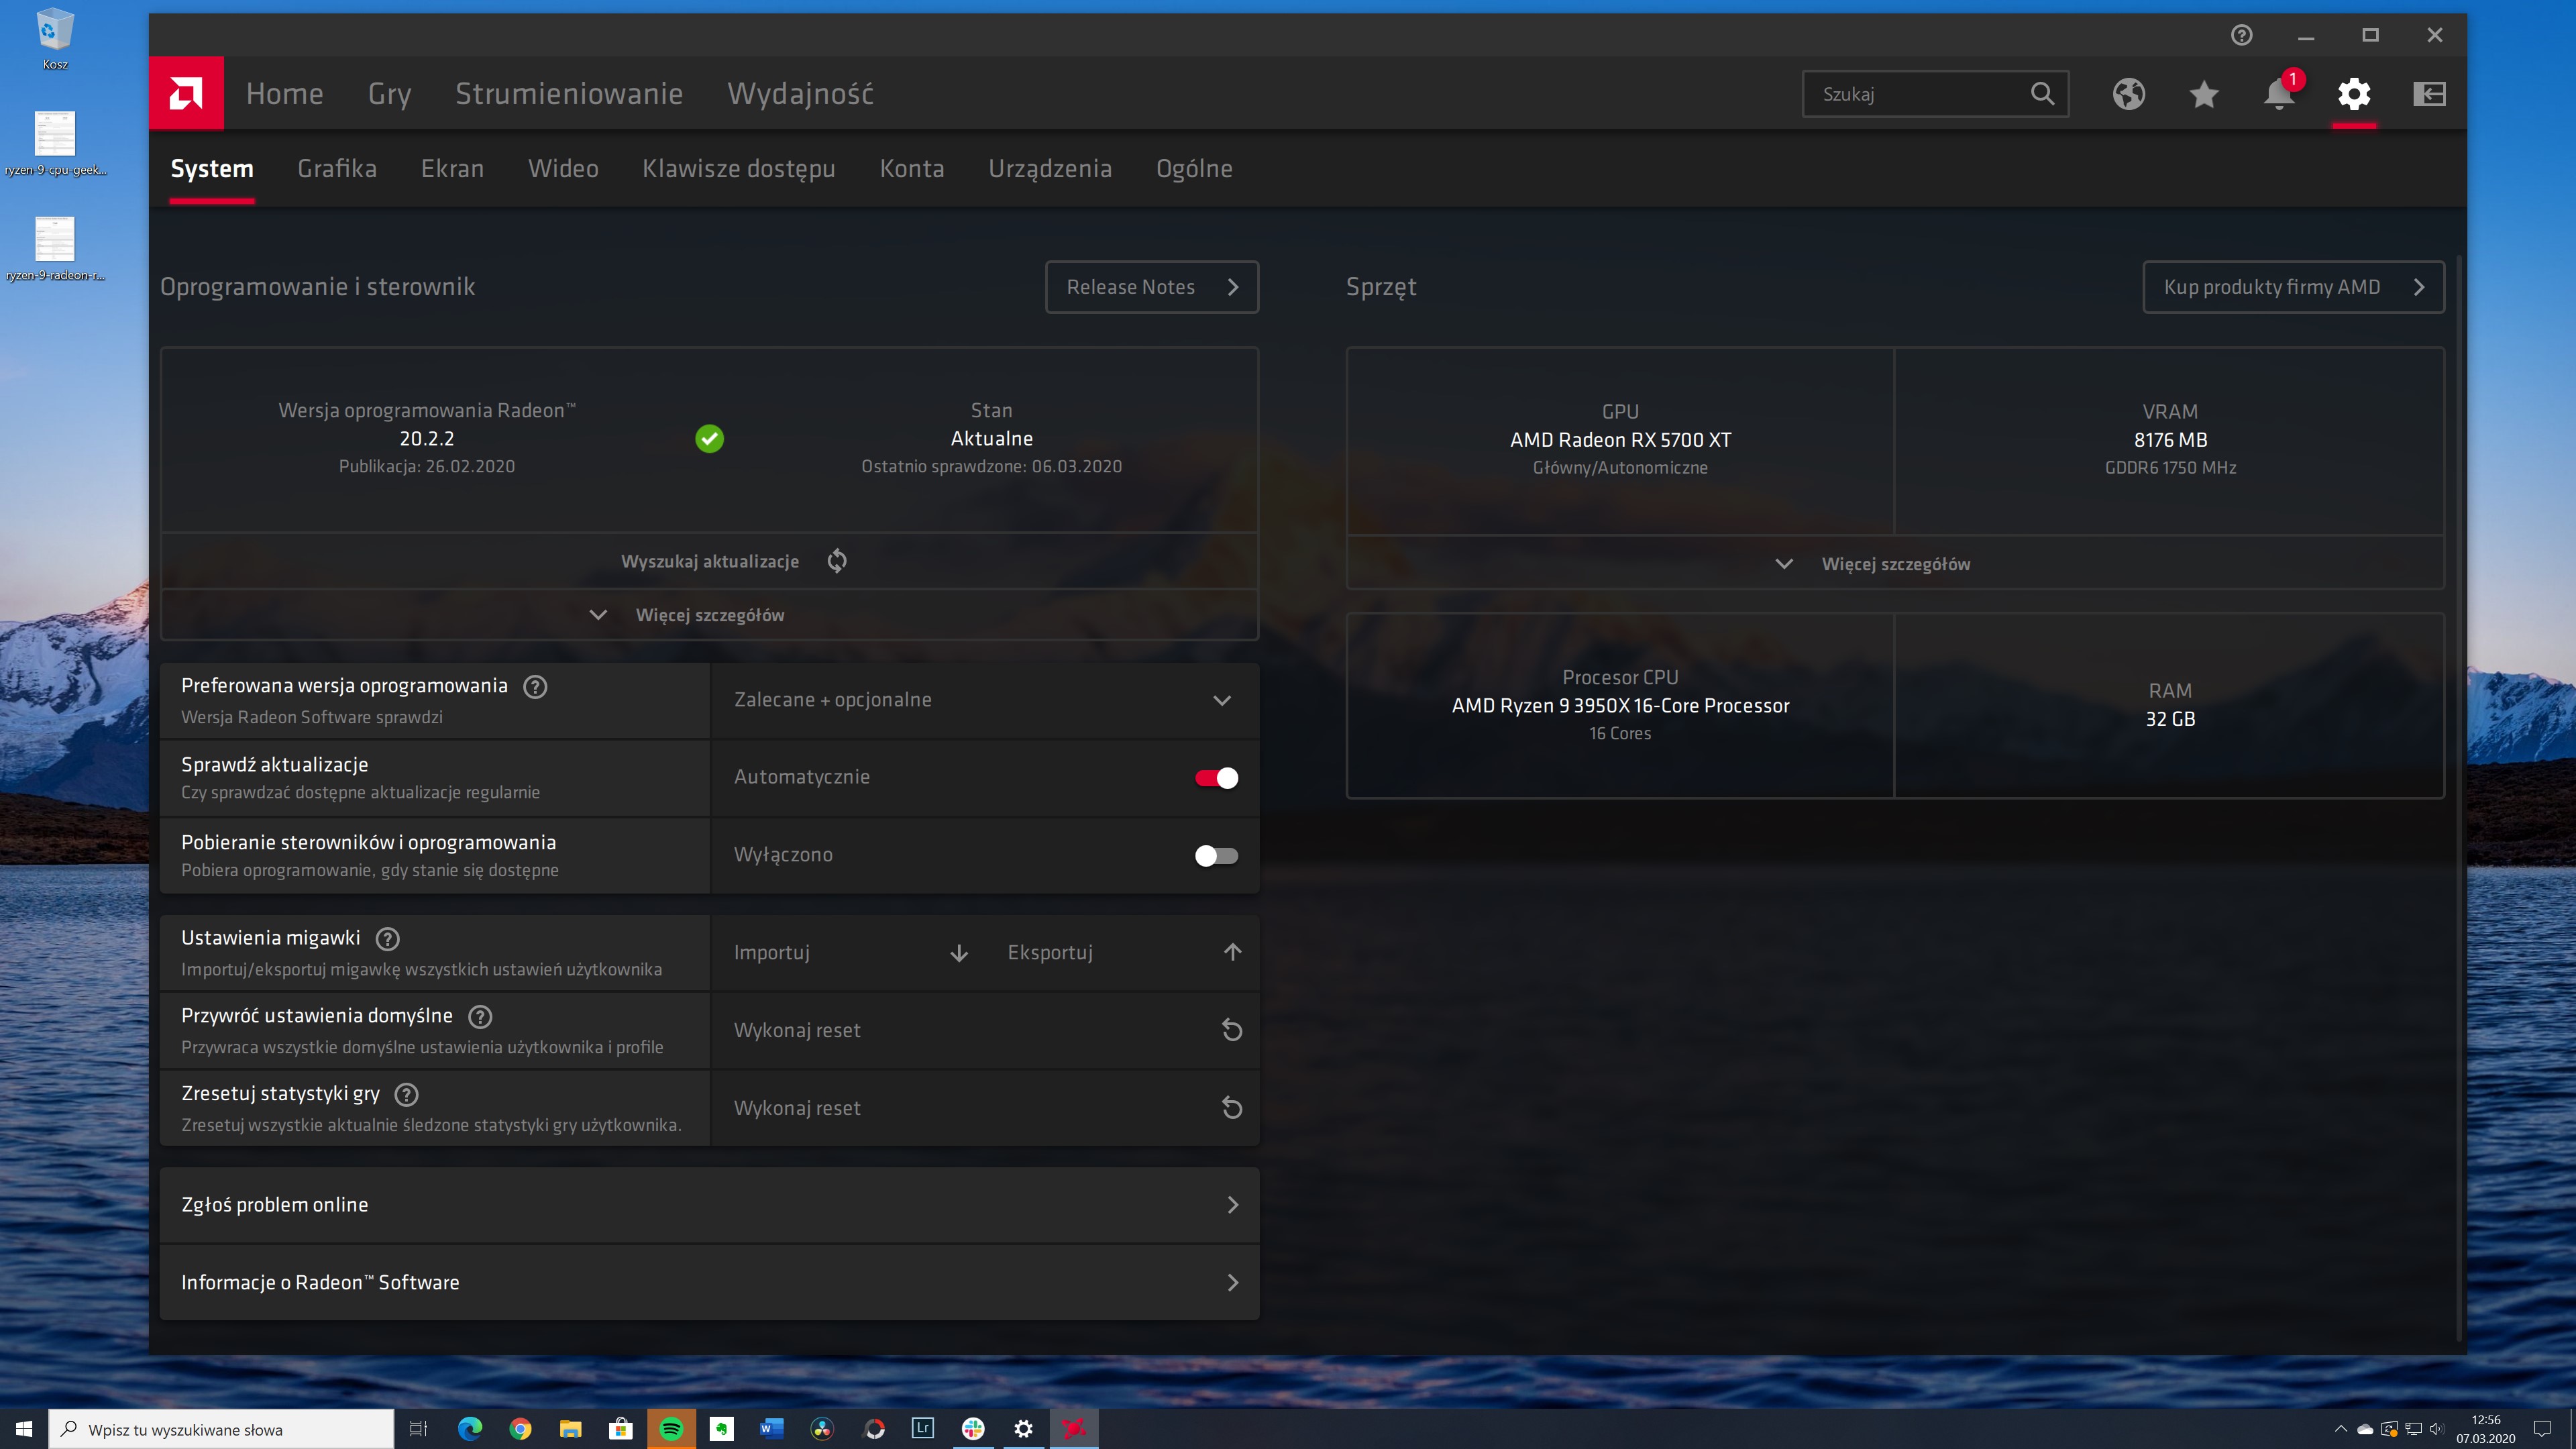Enable Pobieranie sterowników i oprogramowania toggle
The width and height of the screenshot is (2576, 1449).
point(1216,856)
